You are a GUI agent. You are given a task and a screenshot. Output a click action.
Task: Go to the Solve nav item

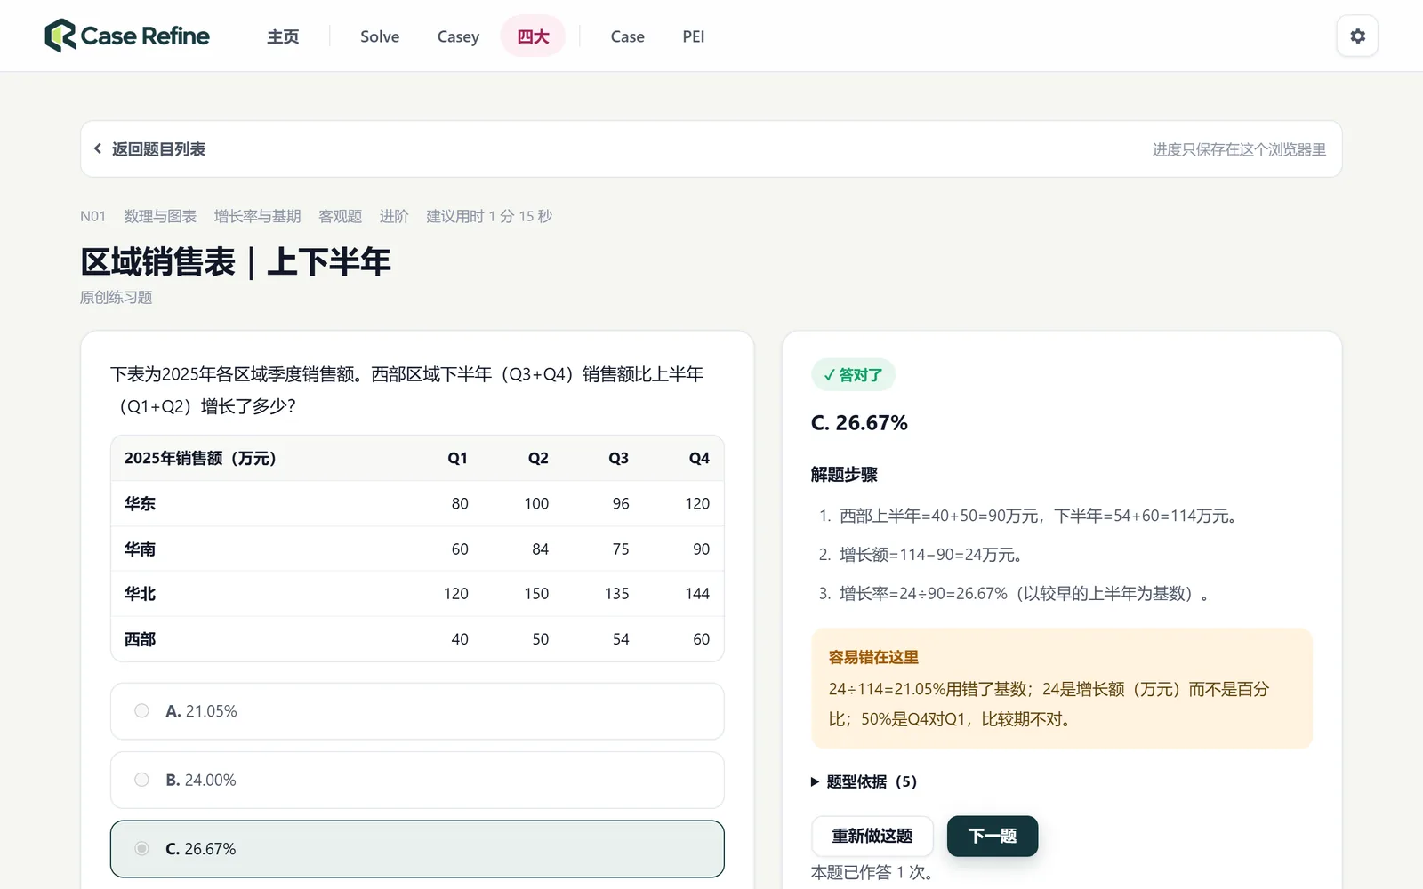380,36
